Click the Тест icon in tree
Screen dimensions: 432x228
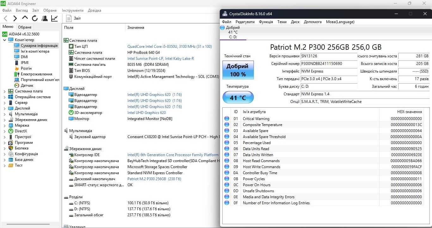(11, 165)
